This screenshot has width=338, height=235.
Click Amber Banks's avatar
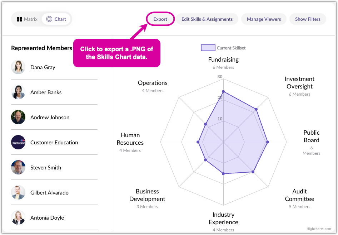(18, 92)
